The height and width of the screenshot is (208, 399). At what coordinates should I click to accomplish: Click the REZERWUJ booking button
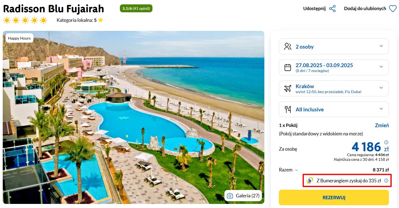click(x=334, y=197)
